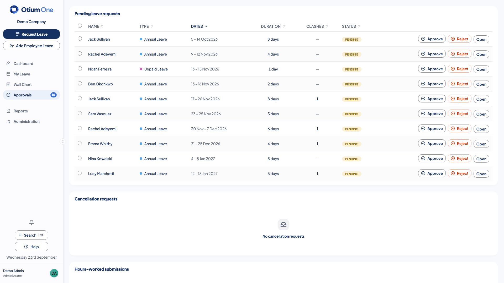Collapse the sidebar with the double-chevron icon
Screen dimensions: 504x283
pos(63,141)
